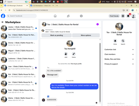The height and width of the screenshot is (106, 139).
Task: Go back using Marketplace back arrow
Action: [x=3, y=22]
